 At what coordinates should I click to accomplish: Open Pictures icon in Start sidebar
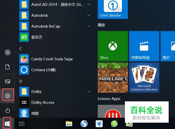(8, 81)
